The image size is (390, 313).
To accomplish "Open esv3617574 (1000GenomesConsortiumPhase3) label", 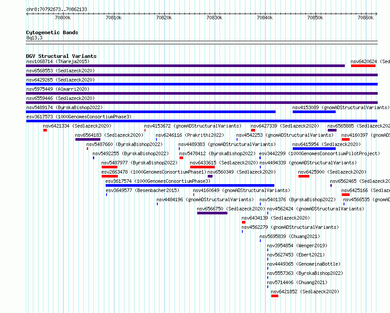I will [x=158, y=181].
